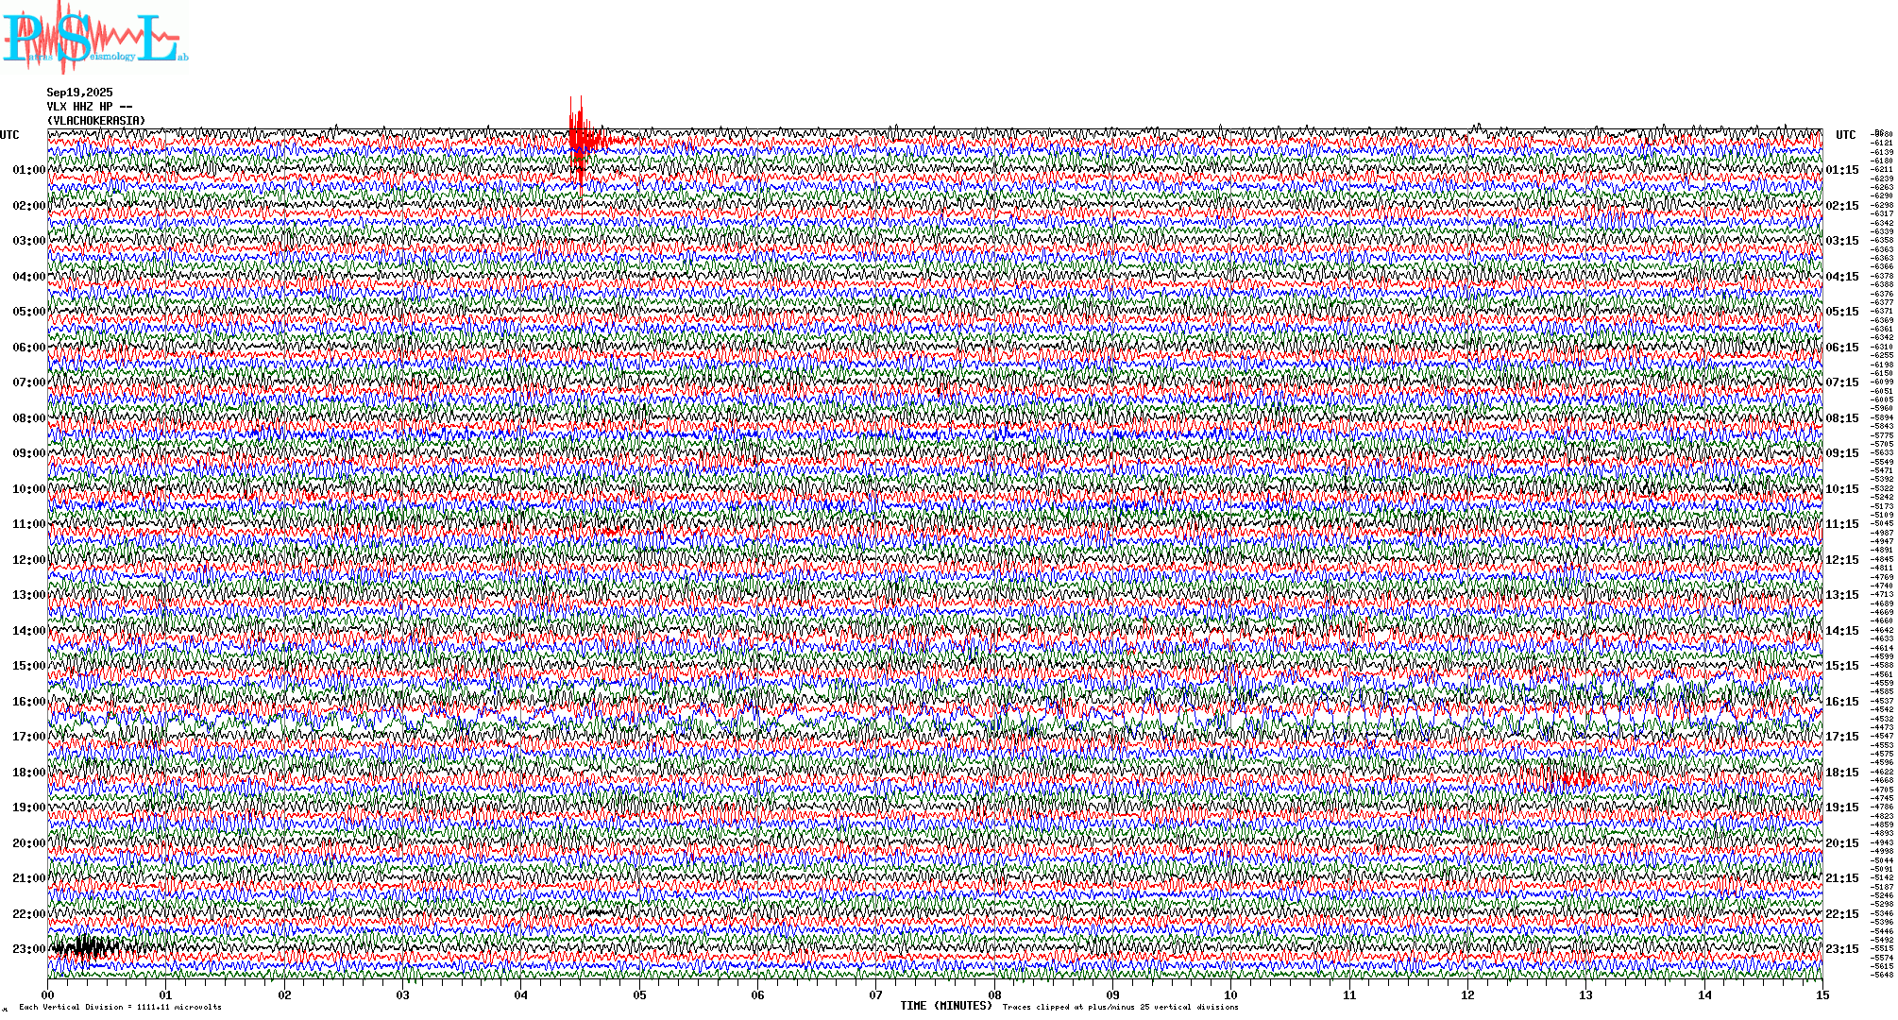This screenshot has width=1898, height=1020.
Task: Click the Each Vertical Division microvolts note
Action: [x=120, y=1007]
